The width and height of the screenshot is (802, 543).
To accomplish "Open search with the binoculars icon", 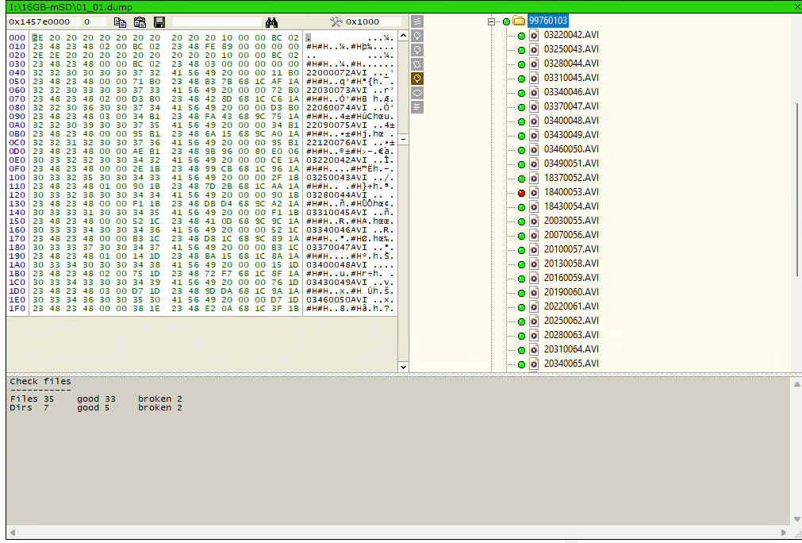I will (271, 22).
